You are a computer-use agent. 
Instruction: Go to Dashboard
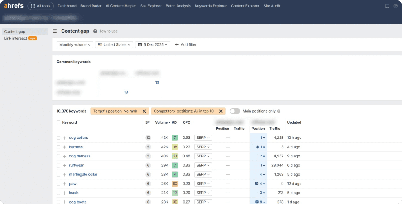coord(67,6)
